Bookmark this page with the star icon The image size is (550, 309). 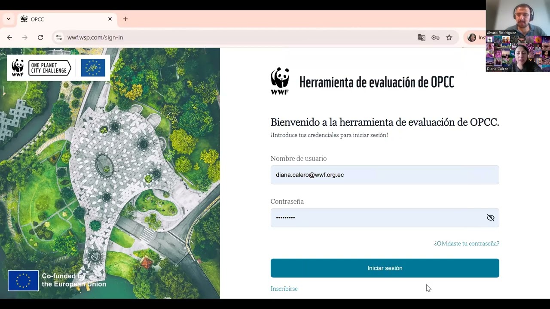click(x=449, y=37)
